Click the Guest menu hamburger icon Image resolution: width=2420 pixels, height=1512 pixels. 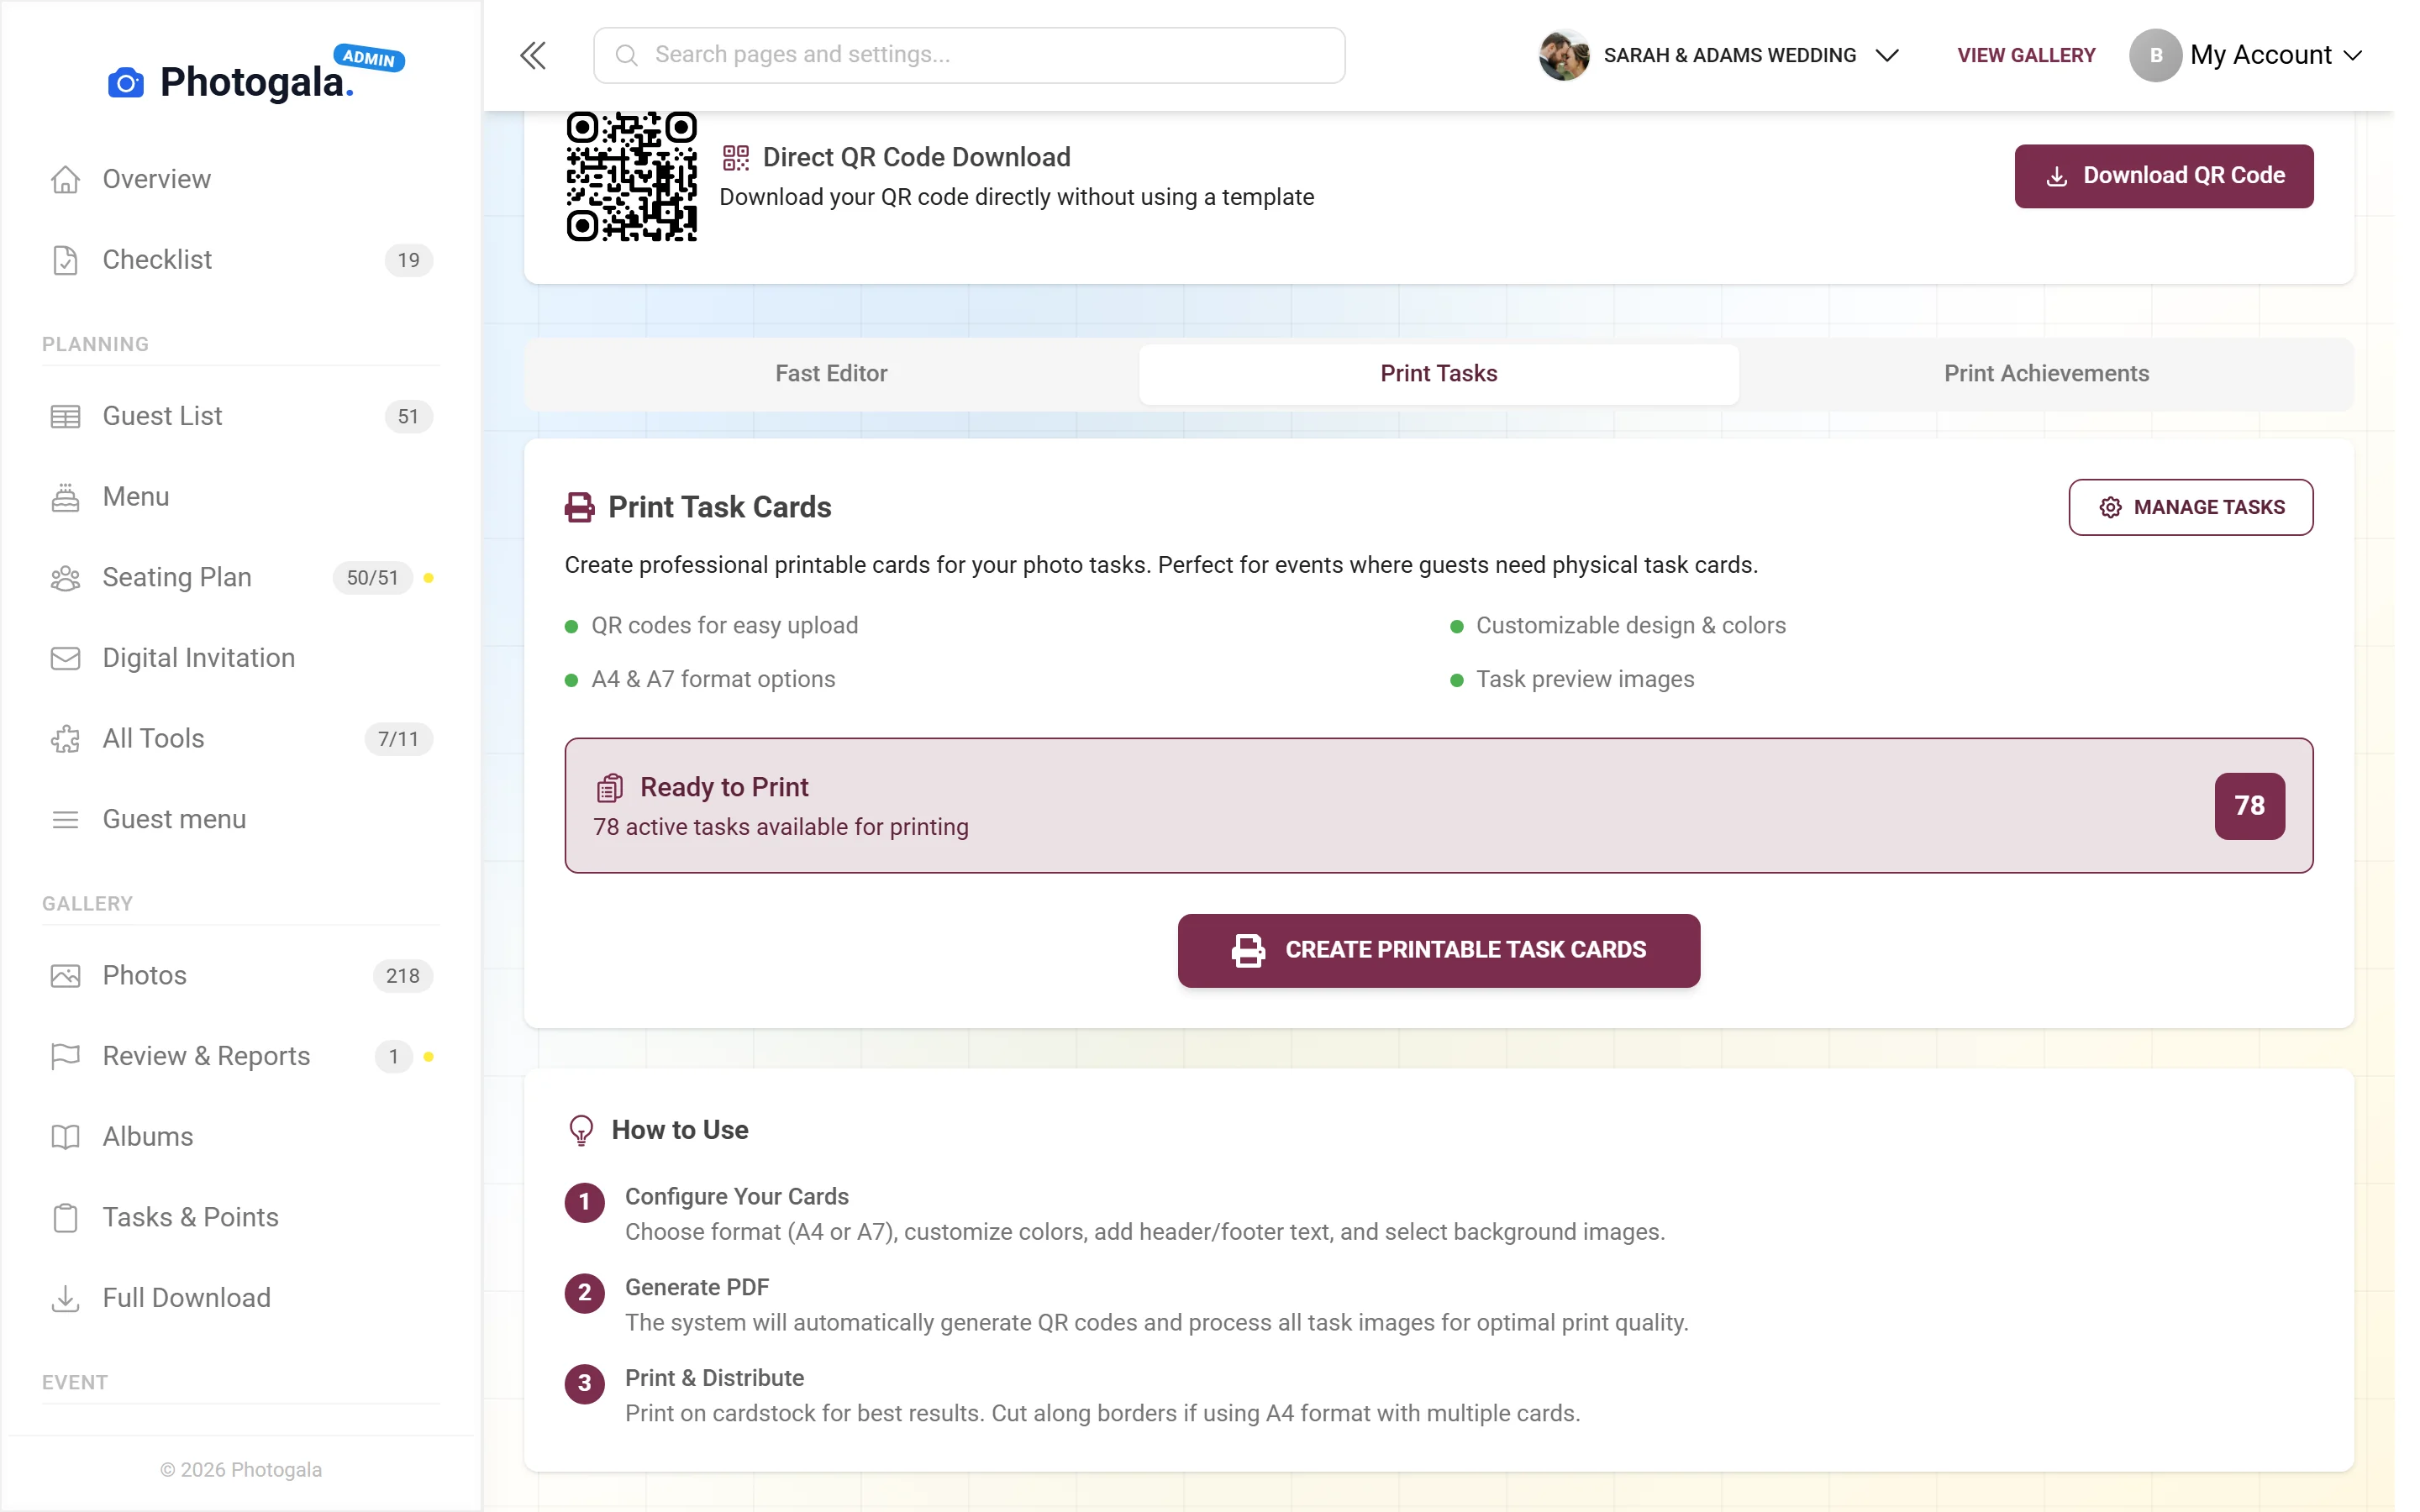click(65, 820)
